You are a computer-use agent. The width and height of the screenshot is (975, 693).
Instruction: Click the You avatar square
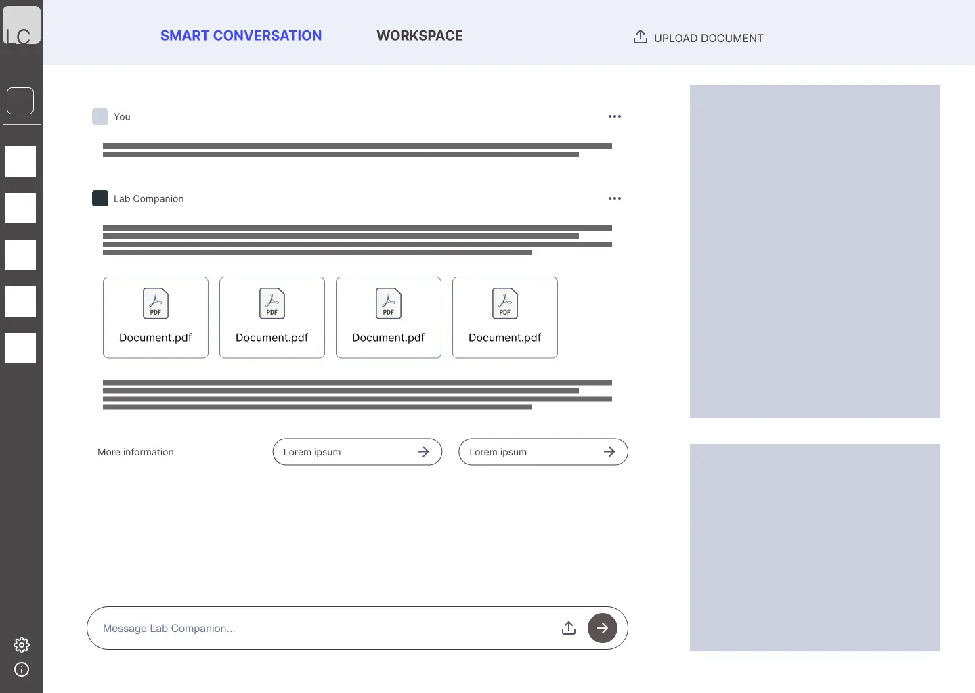(100, 116)
